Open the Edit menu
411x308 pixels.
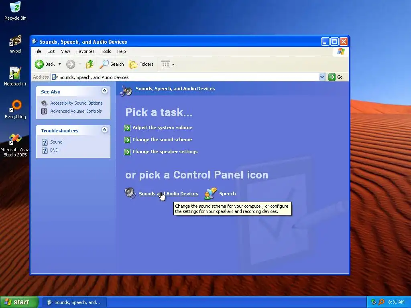coord(51,51)
